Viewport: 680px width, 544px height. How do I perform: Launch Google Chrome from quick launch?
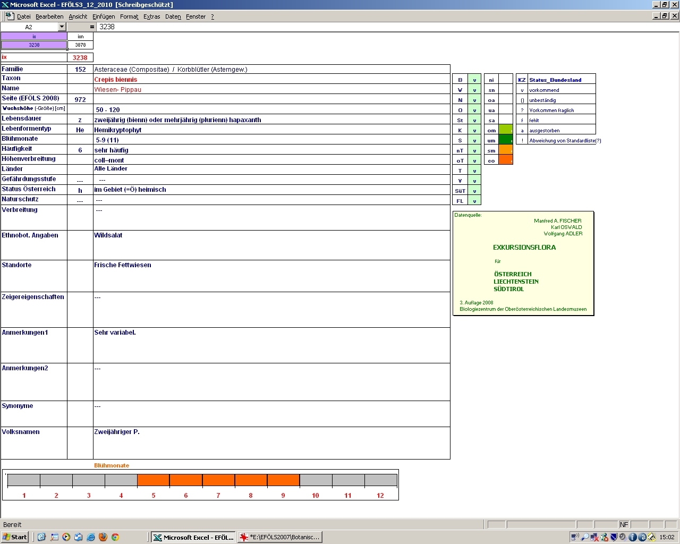[x=115, y=537]
